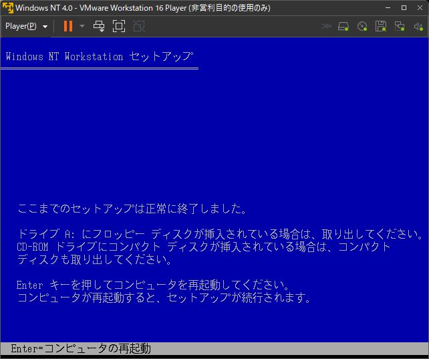
Task: Open the sound card device icon
Action: point(418,26)
